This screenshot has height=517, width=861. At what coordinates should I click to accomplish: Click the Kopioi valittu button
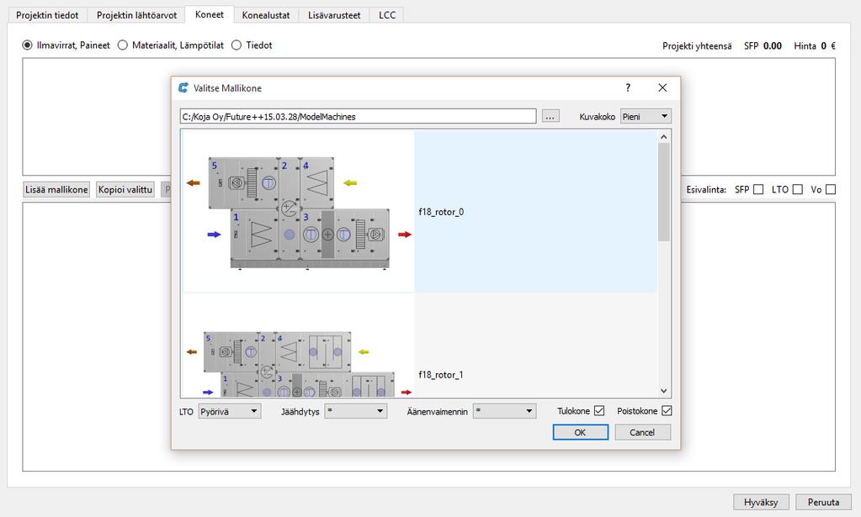(125, 190)
